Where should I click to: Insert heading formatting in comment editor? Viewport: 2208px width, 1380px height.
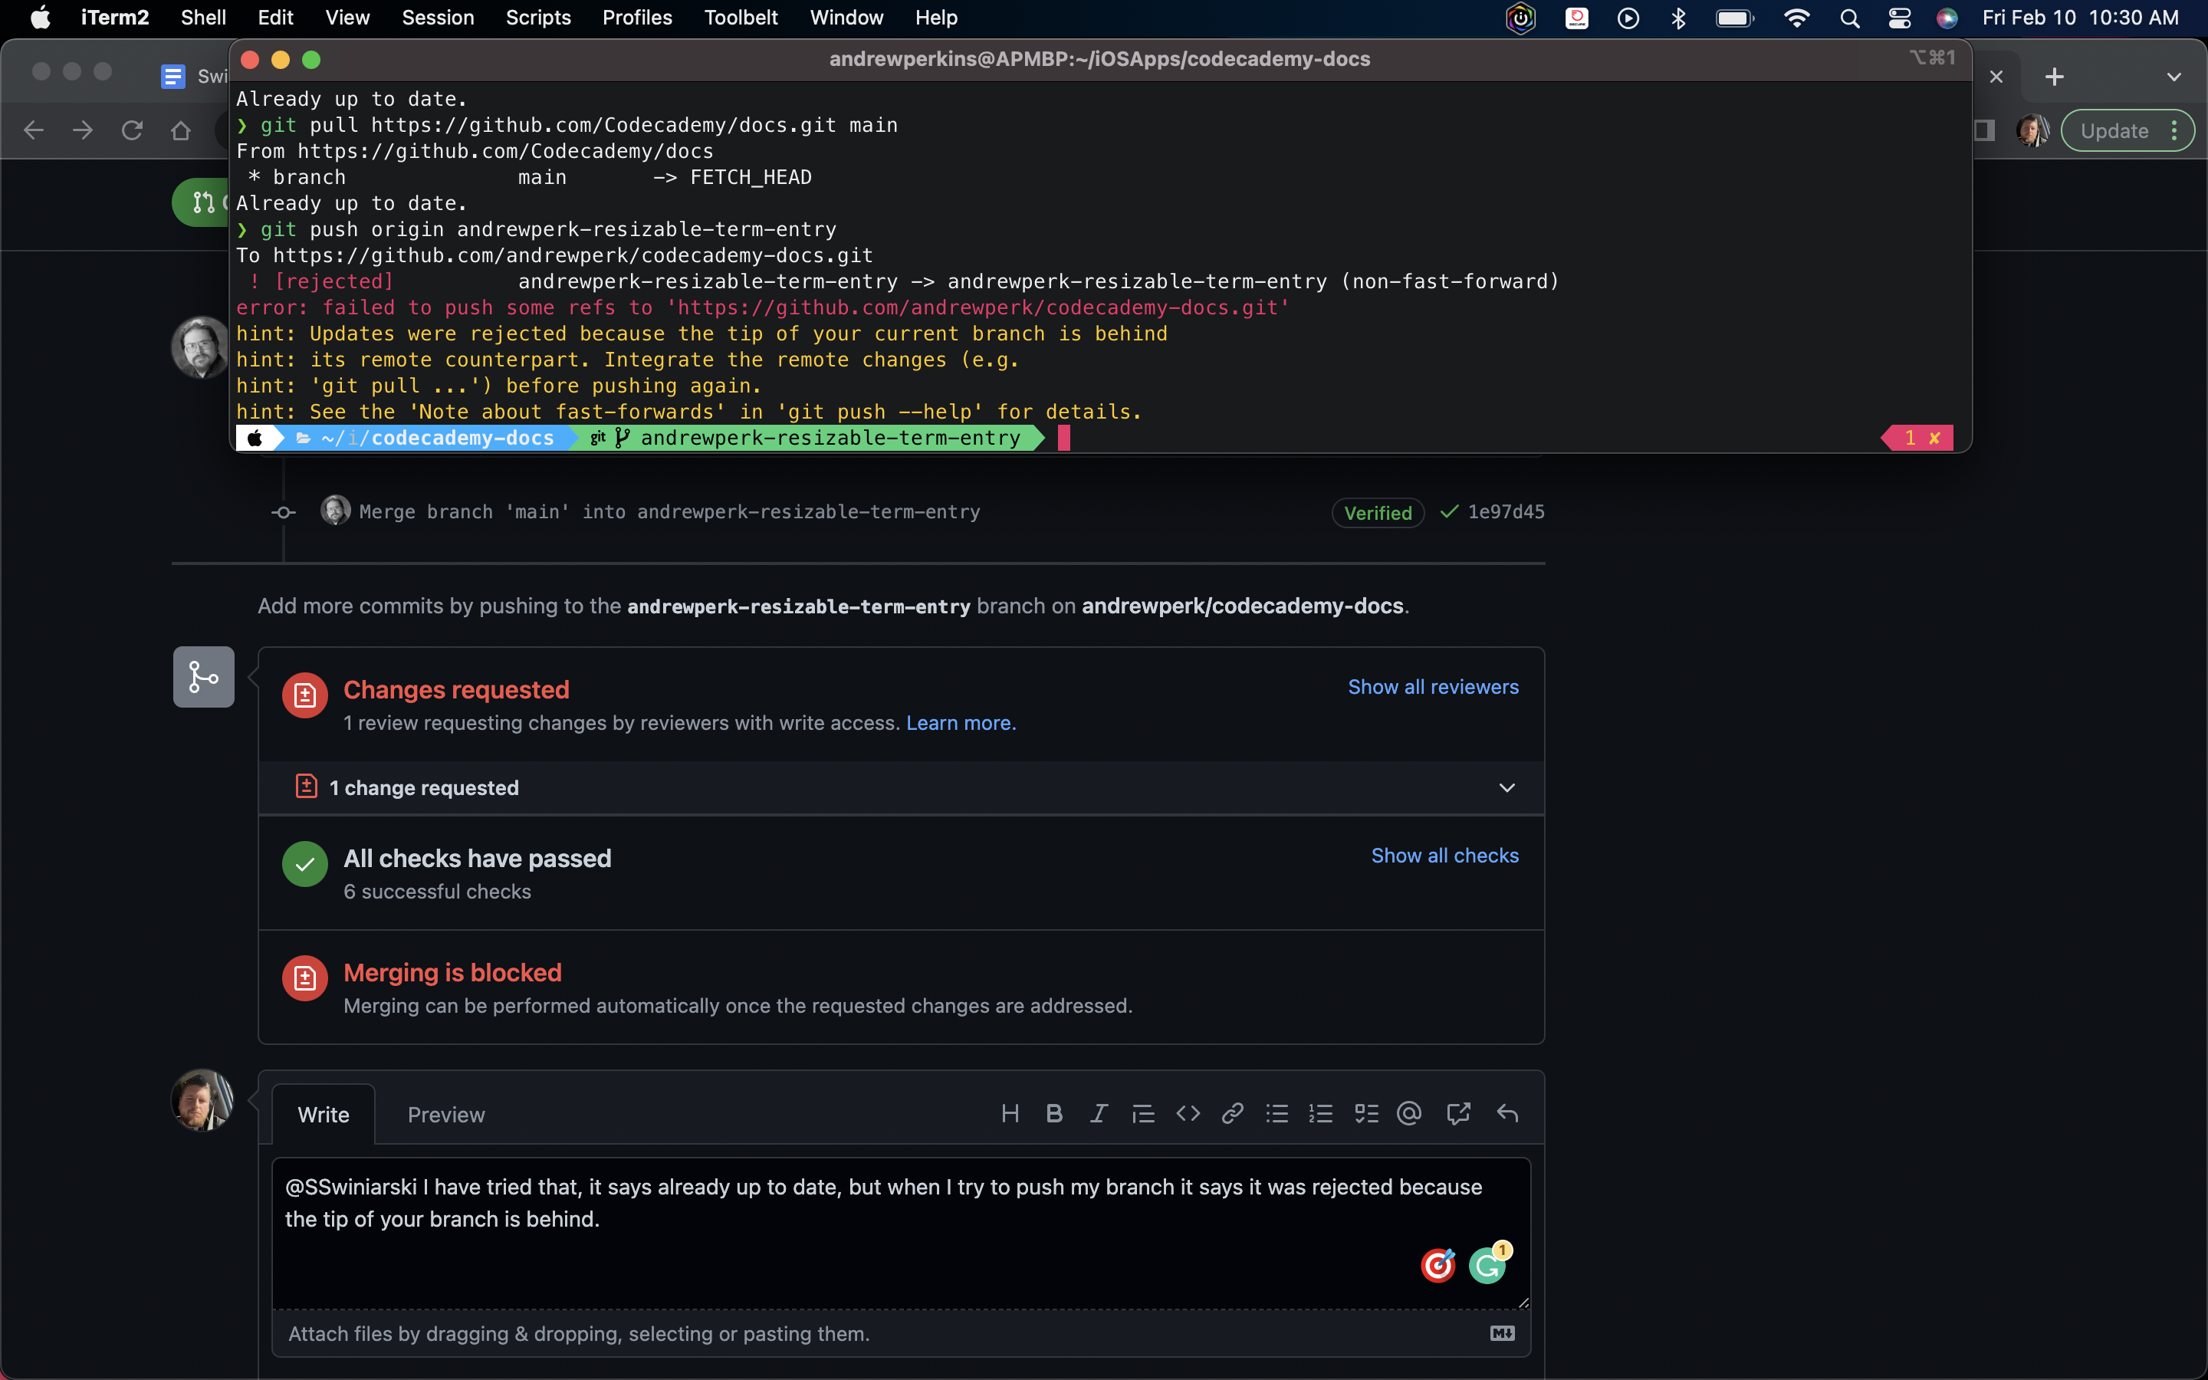pos(1010,1113)
